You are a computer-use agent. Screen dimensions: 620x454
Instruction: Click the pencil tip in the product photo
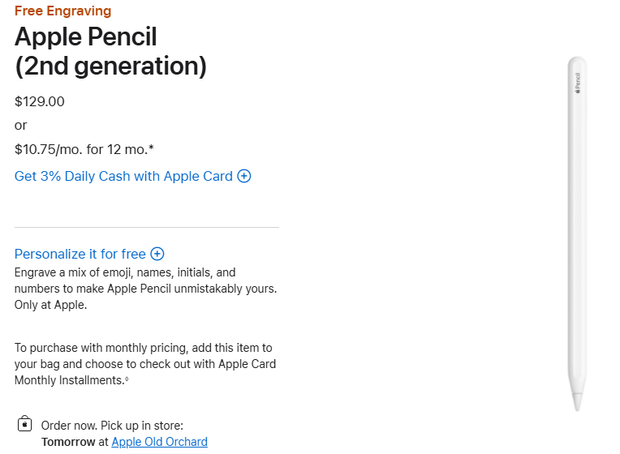576,403
